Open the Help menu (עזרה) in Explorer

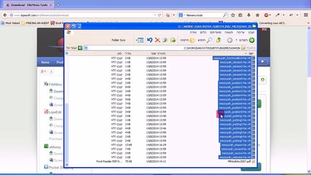[x=193, y=33]
